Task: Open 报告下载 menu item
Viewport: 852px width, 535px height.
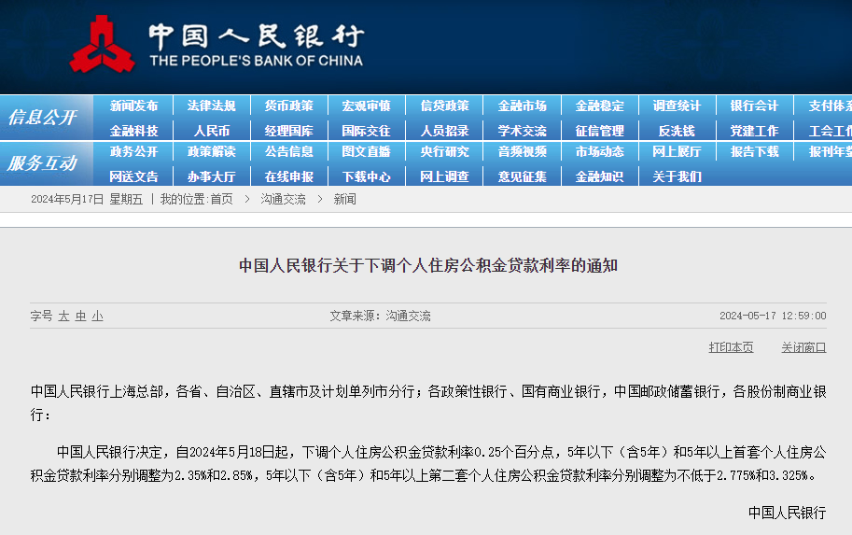Action: 755,151
